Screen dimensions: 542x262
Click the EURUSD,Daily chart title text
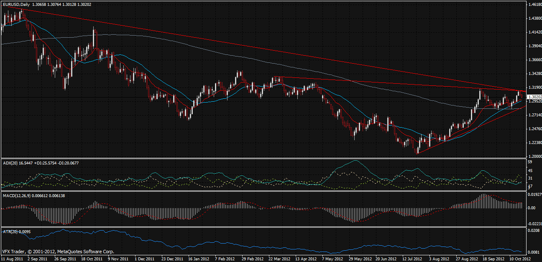coord(16,4)
